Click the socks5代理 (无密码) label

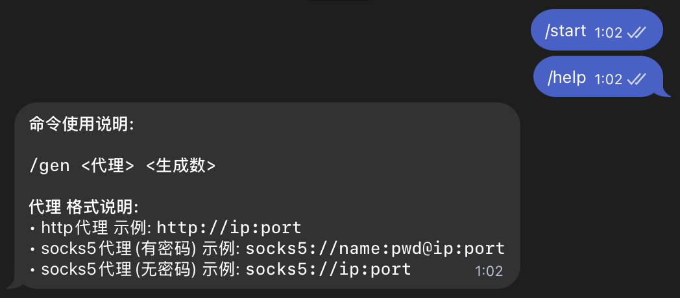(x=119, y=269)
